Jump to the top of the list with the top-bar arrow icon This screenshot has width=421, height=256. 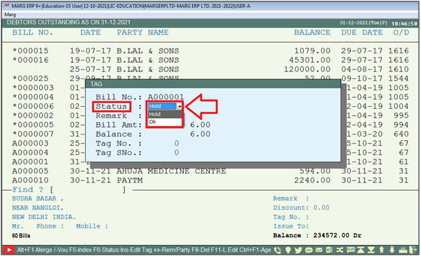coord(361,250)
